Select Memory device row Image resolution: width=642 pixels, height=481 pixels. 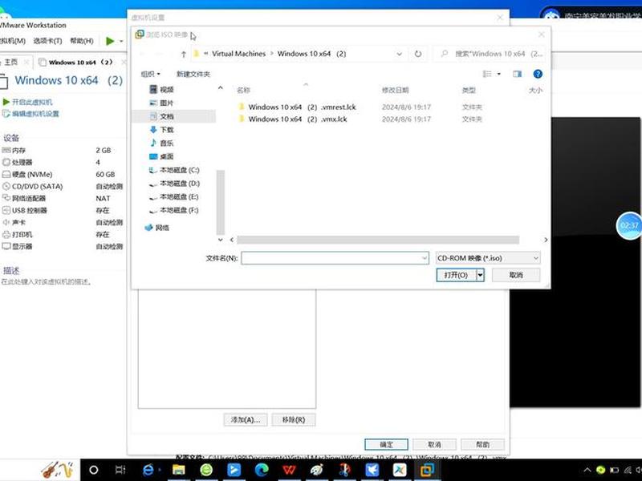coord(62,151)
